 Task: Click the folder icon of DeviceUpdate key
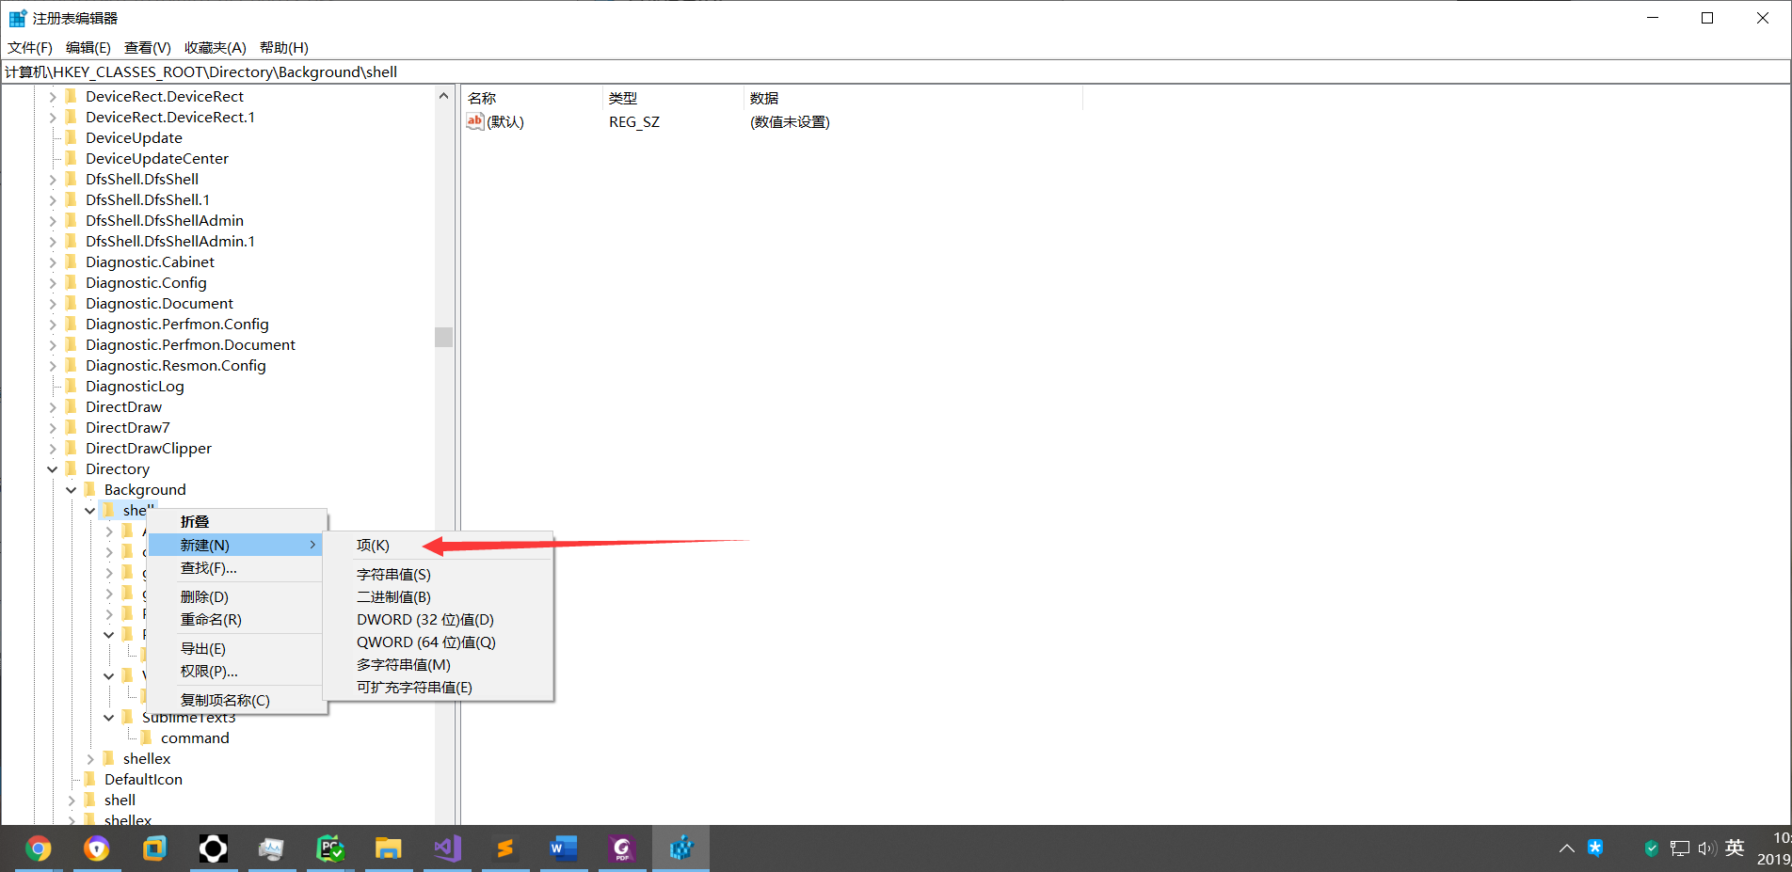point(72,137)
